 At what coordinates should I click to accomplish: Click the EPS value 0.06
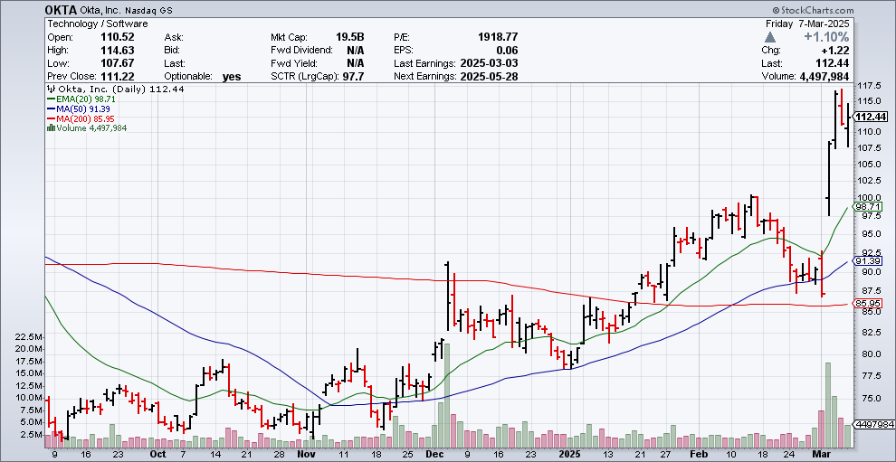pos(508,51)
